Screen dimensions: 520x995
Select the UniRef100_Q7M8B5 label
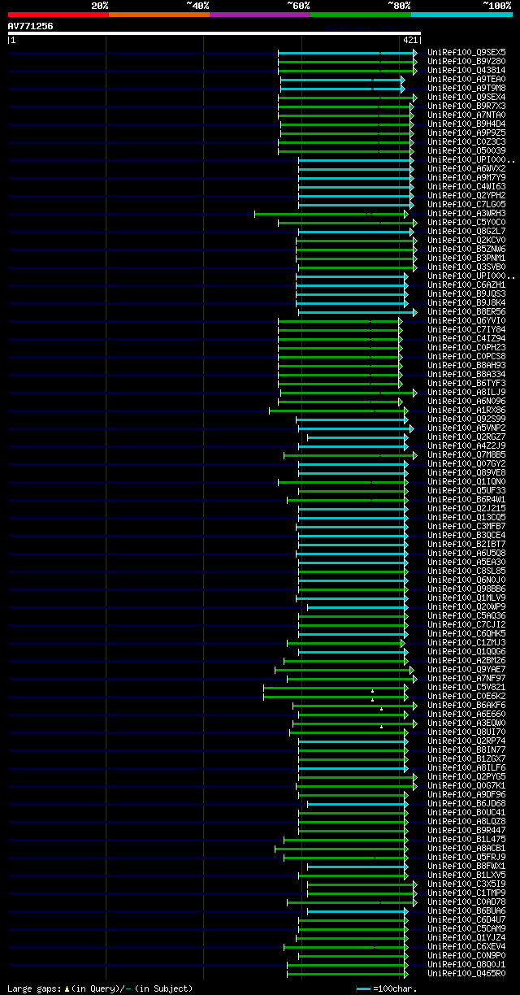(x=466, y=454)
